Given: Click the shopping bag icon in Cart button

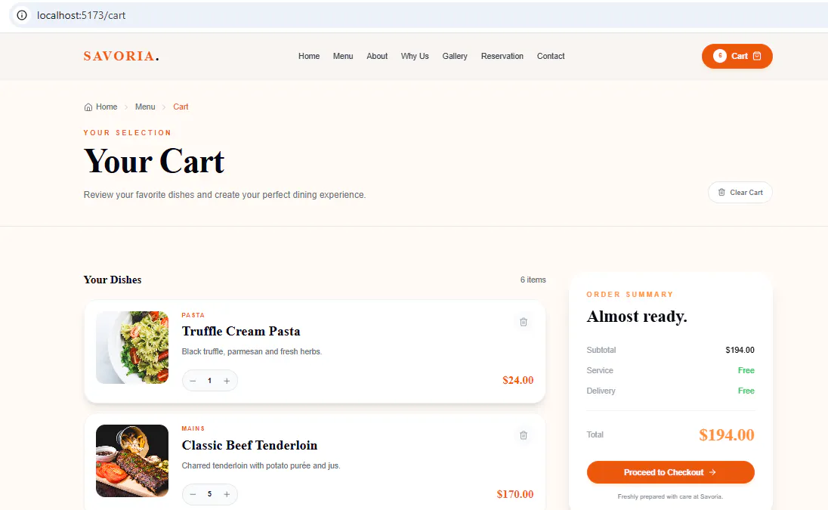Looking at the screenshot, I should tap(757, 56).
